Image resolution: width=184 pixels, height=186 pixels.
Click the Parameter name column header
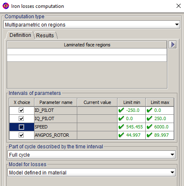[56, 102]
